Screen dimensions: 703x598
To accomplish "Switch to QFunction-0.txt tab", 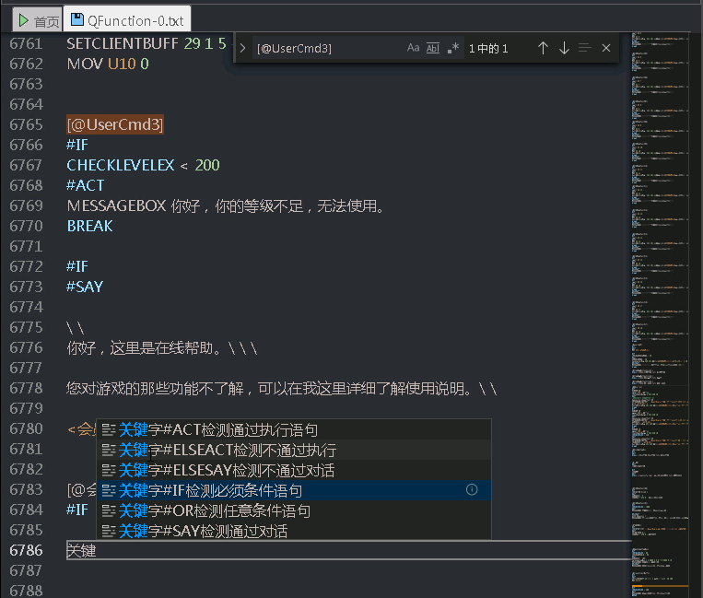I will click(x=127, y=20).
